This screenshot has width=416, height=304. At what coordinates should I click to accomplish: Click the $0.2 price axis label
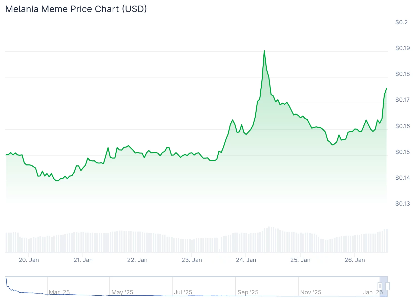click(402, 22)
